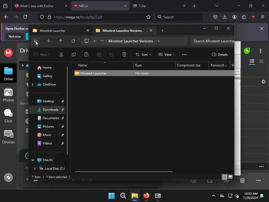Expand chevron after Minetest Launcher Versions
Screen dimensions: 269x202
tap(159, 41)
